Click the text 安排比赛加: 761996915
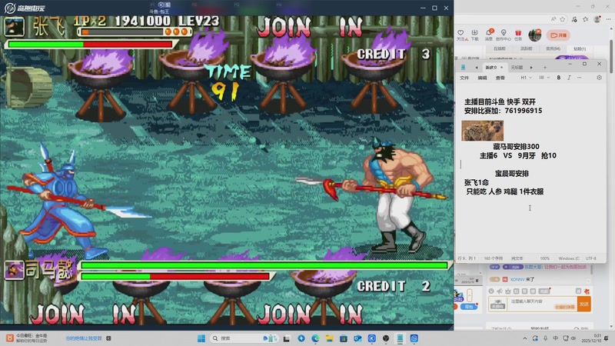 click(503, 111)
